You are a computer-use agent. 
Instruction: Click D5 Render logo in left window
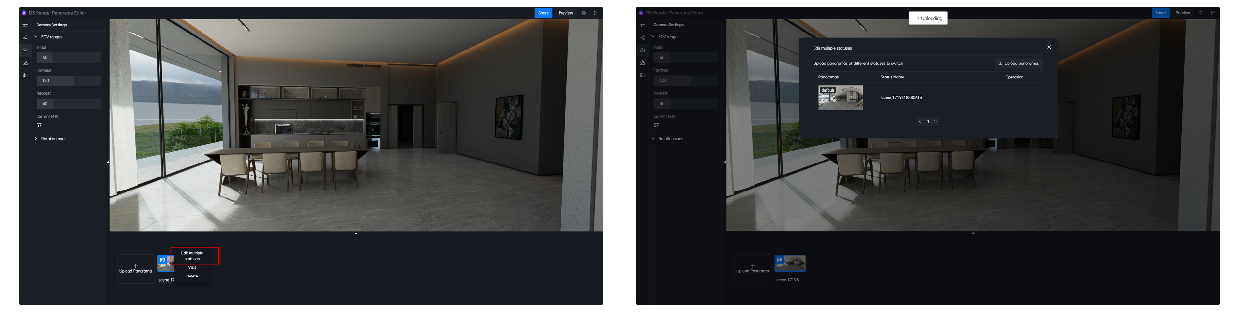pyautogui.click(x=24, y=13)
